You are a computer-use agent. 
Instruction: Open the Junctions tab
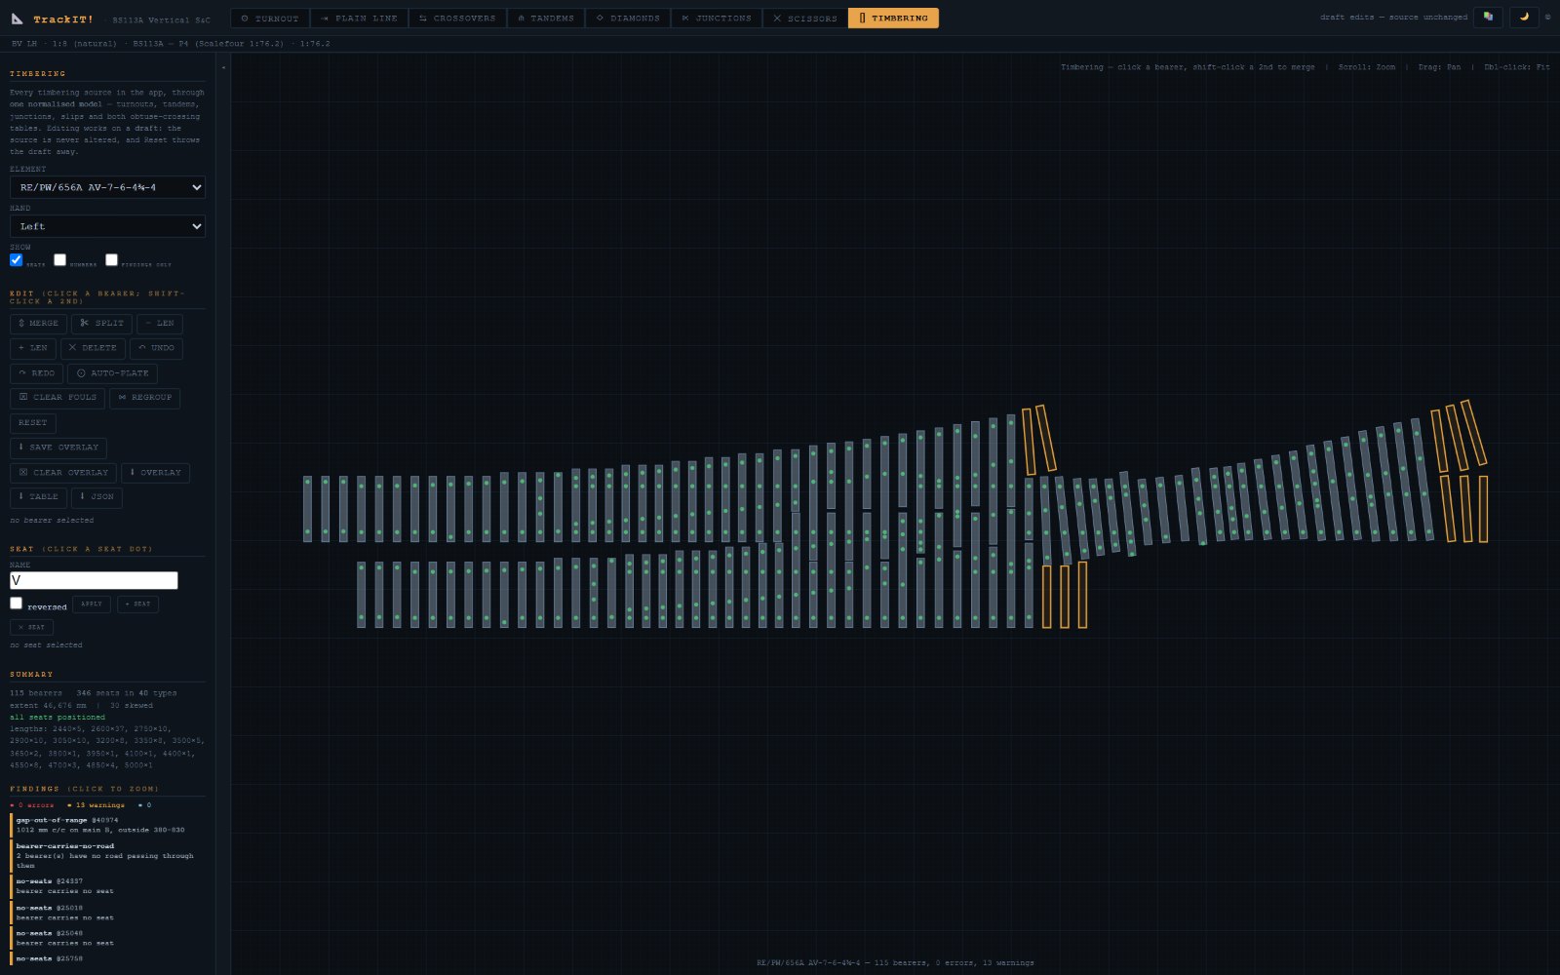click(x=717, y=18)
